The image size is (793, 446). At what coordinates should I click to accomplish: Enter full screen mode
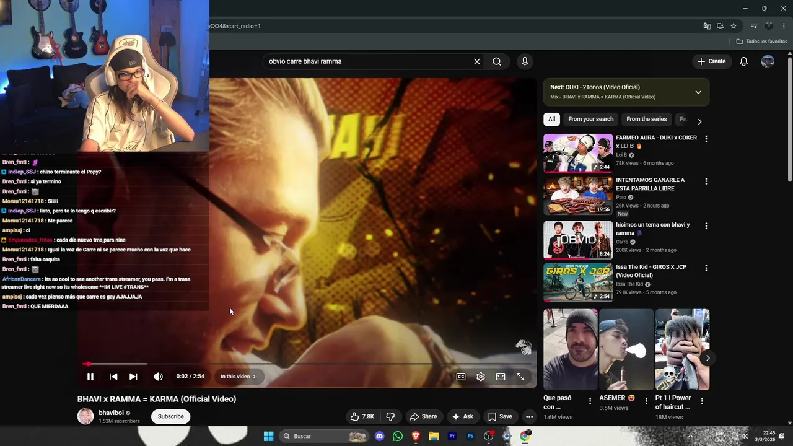[520, 377]
